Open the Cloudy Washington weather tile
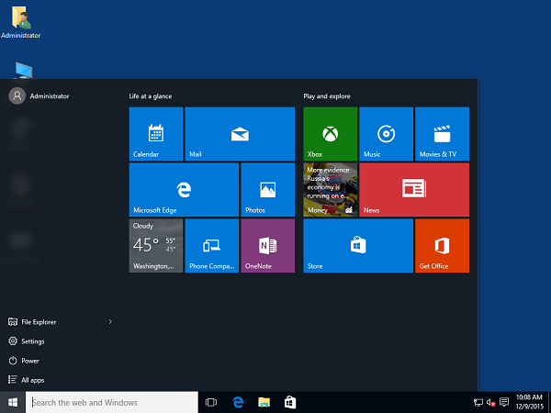This screenshot has height=413, width=551. click(156, 245)
